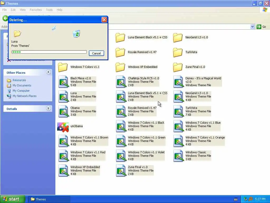Cancel the Luna deletion
The width and height of the screenshot is (270, 203).
point(96,53)
